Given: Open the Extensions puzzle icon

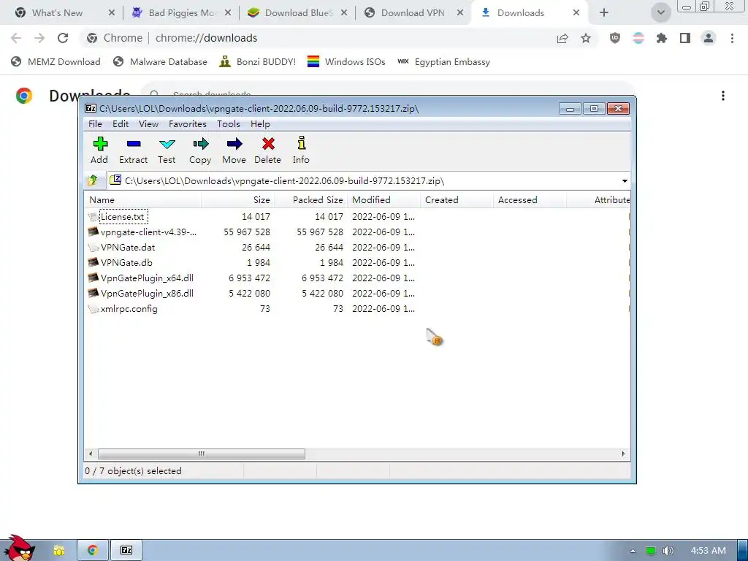Looking at the screenshot, I should point(662,38).
